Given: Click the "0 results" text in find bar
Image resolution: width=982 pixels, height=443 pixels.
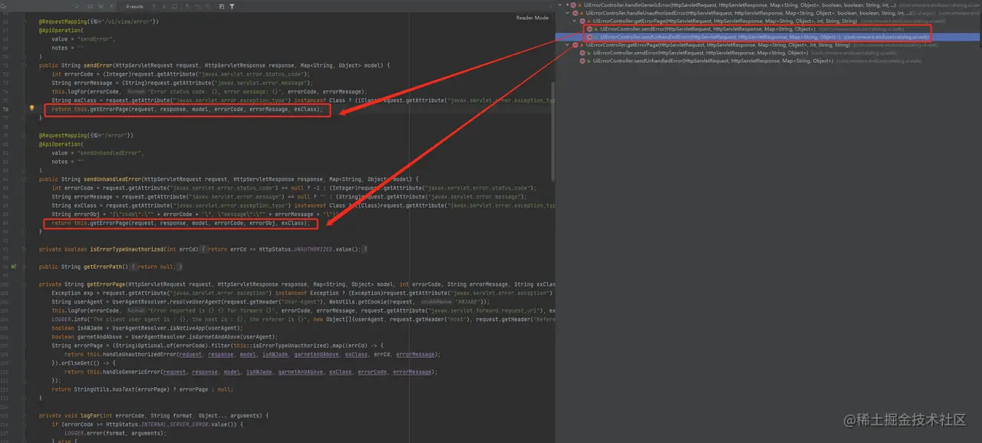Looking at the screenshot, I should click(135, 6).
